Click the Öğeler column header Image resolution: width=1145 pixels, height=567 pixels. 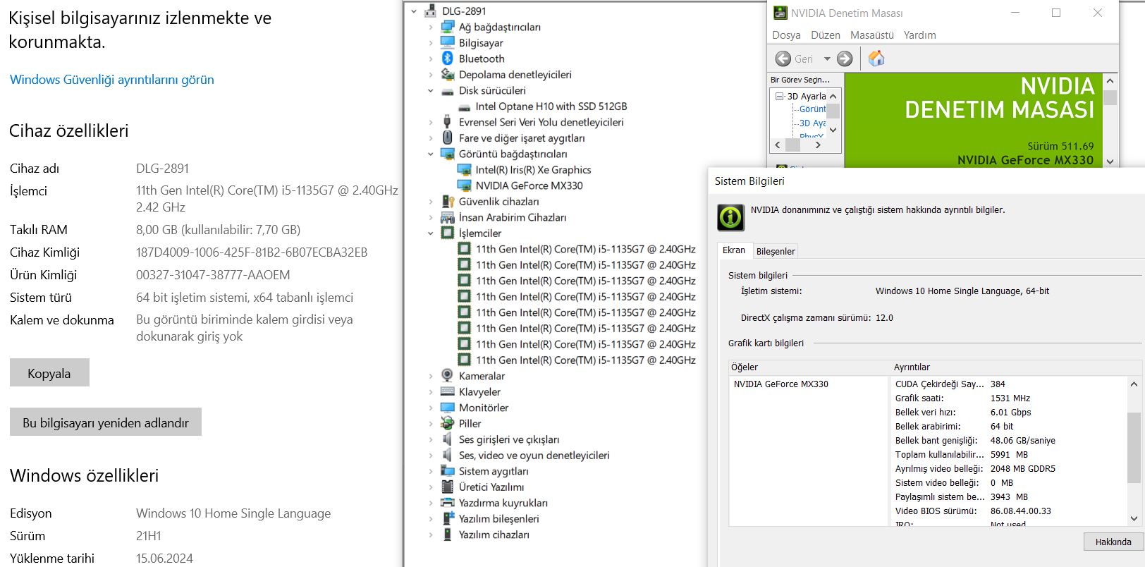tap(809, 367)
